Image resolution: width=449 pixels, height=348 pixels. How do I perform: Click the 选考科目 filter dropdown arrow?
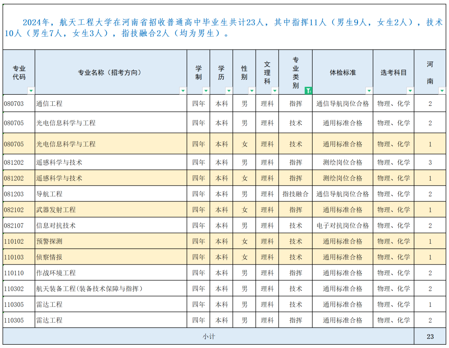[410, 91]
